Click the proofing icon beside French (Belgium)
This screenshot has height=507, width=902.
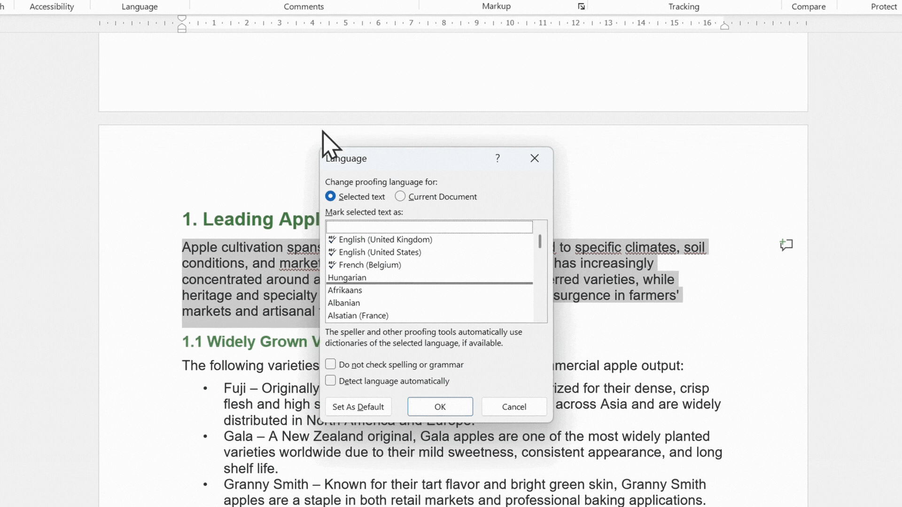332,265
